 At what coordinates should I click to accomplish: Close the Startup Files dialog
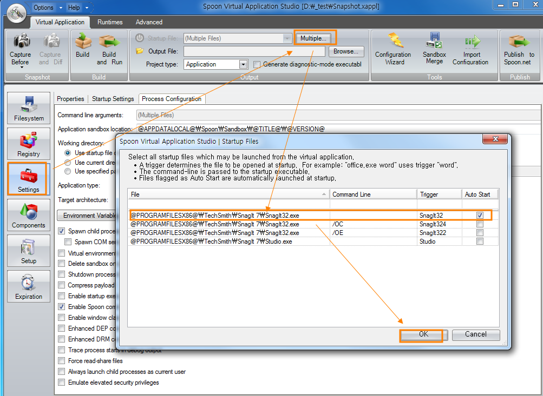[495, 139]
